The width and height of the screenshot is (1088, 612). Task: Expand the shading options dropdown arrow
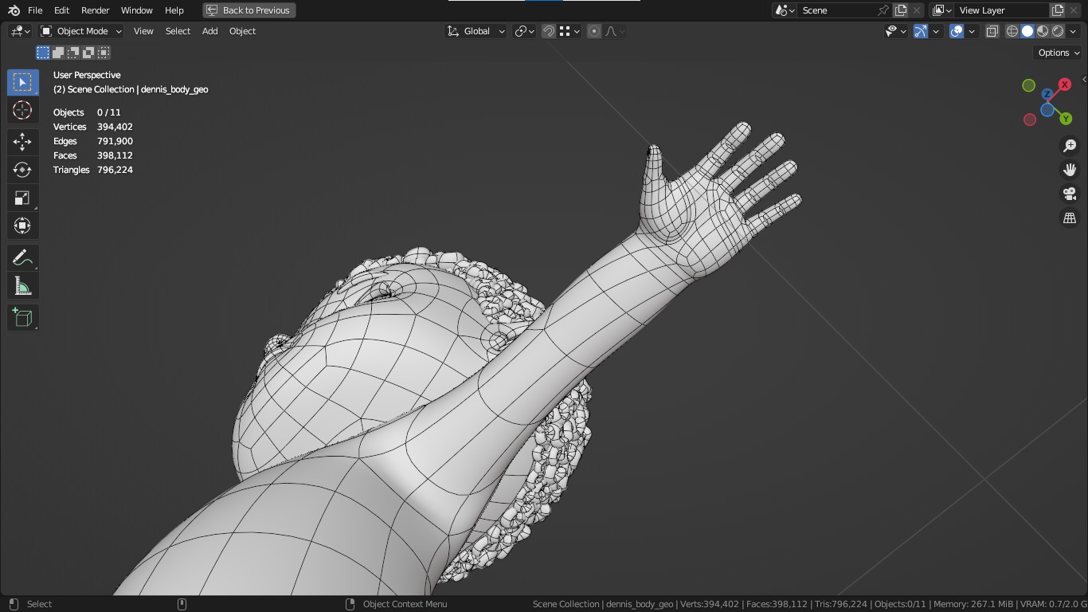coord(1073,31)
